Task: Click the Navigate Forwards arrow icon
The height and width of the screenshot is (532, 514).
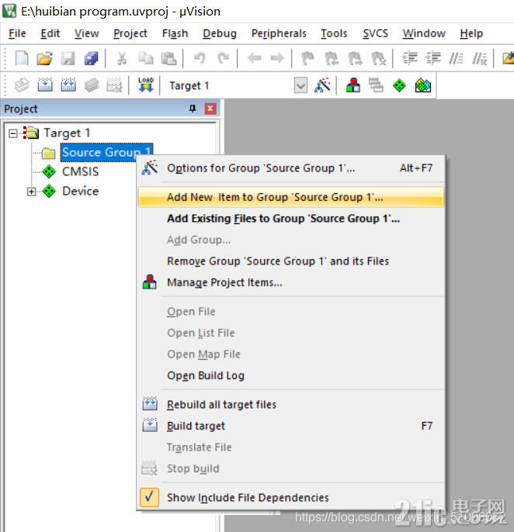Action: 277,58
